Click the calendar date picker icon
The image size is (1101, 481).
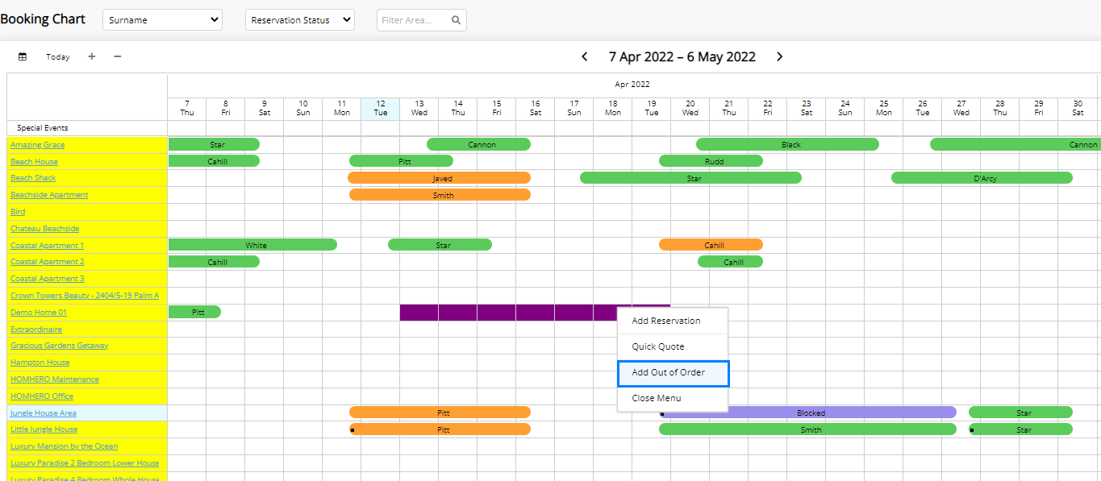coord(23,57)
